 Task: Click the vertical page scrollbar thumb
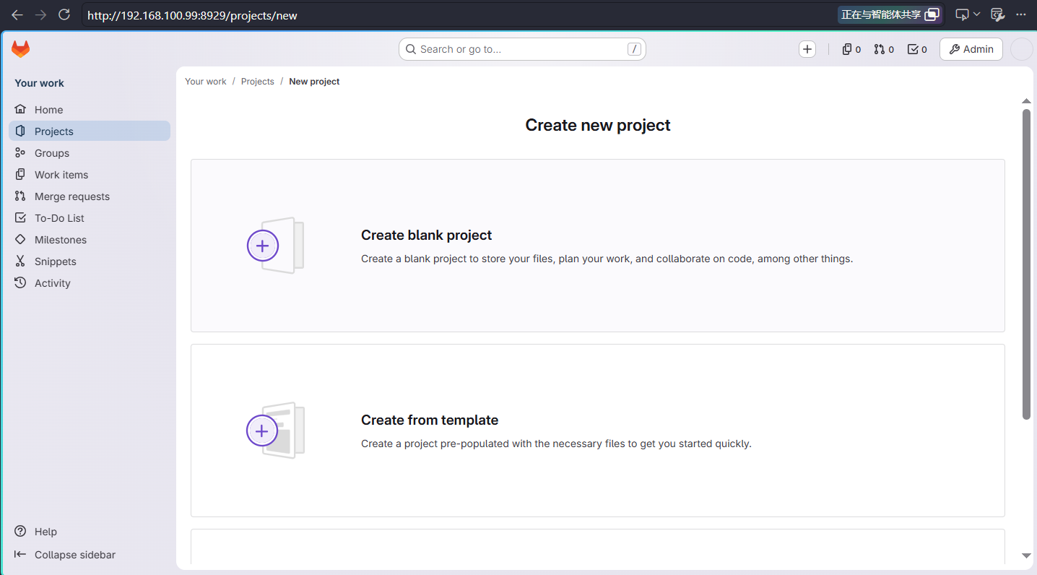pyautogui.click(x=1026, y=264)
